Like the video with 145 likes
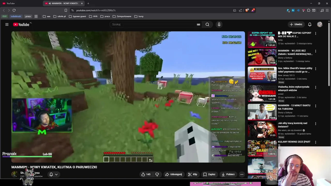 (146, 174)
